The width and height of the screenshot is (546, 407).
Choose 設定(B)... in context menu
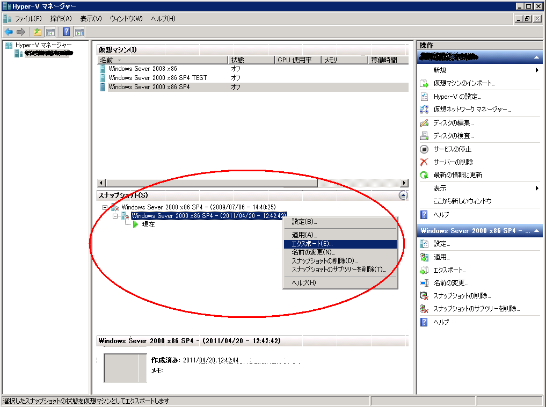tap(340, 221)
